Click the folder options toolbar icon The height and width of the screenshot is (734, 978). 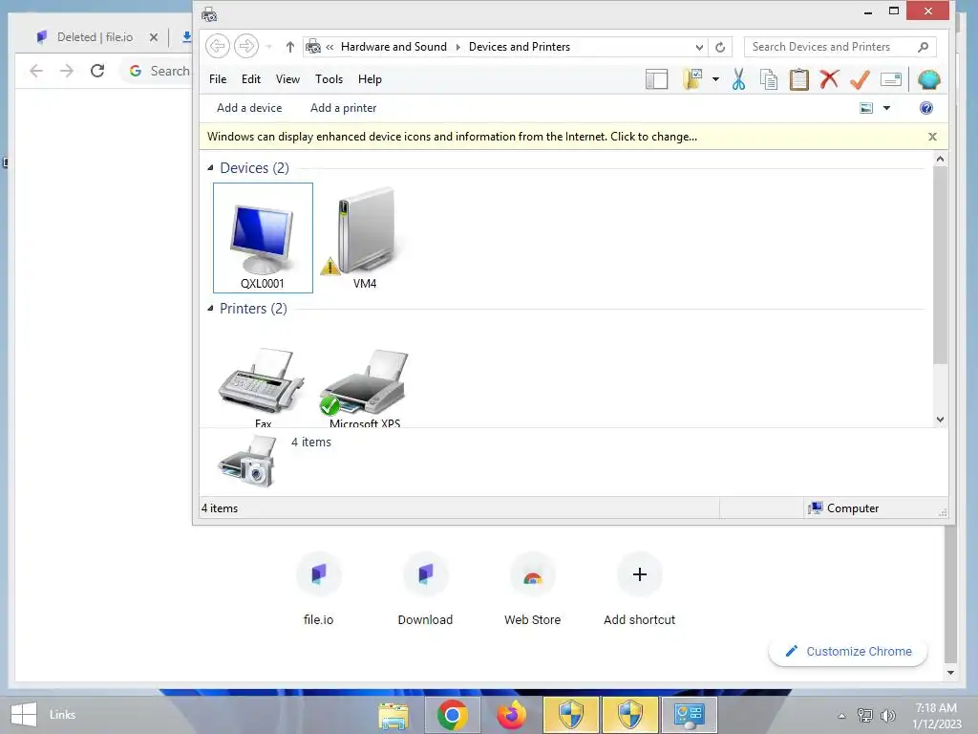pyautogui.click(x=692, y=79)
